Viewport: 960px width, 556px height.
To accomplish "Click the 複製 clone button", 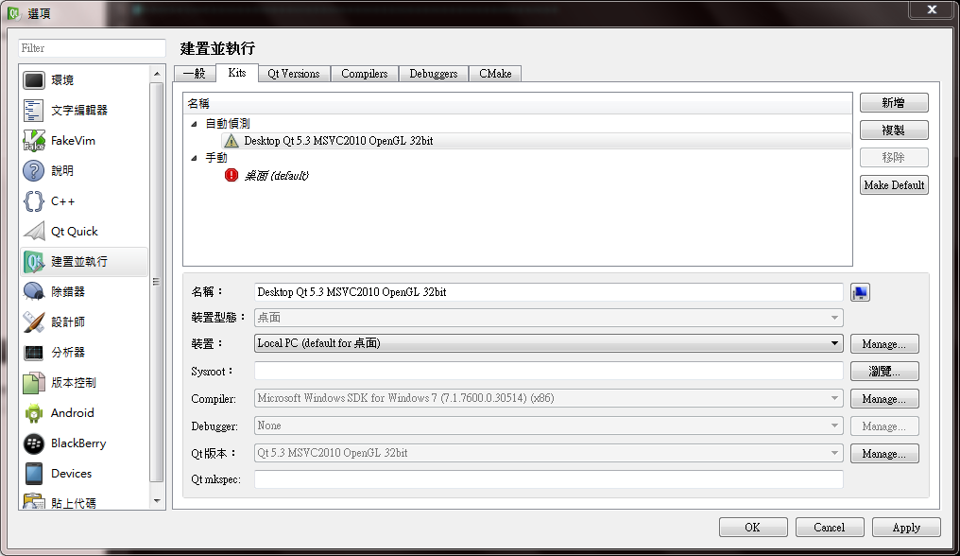I will click(894, 130).
